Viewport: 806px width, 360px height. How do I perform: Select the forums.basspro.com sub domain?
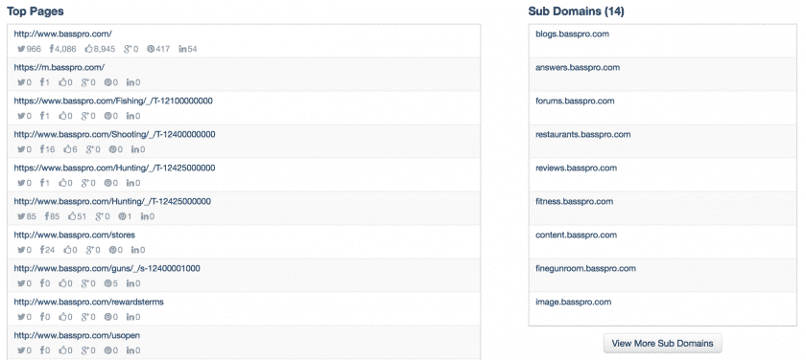click(x=575, y=101)
